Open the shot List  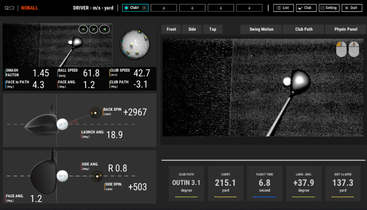coord(283,8)
